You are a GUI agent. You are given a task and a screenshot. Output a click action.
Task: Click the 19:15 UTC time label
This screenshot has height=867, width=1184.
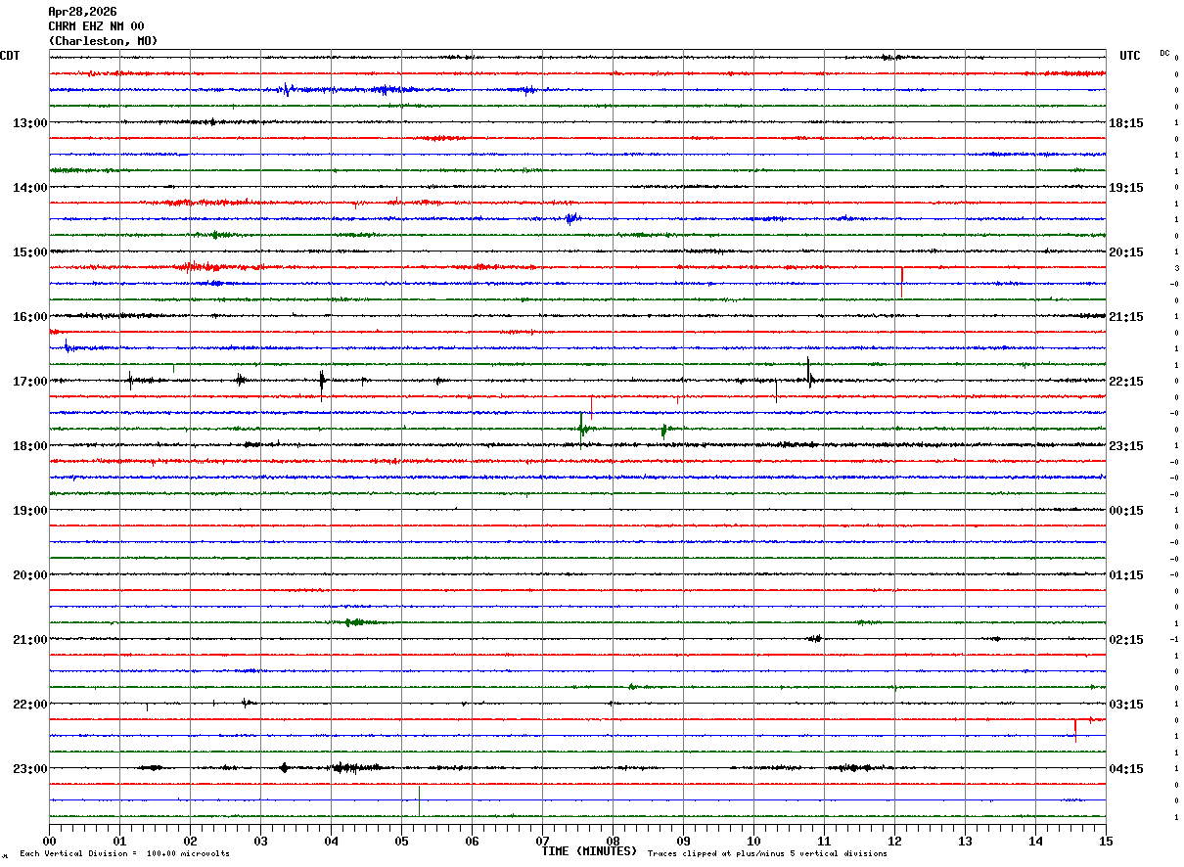tap(1126, 188)
